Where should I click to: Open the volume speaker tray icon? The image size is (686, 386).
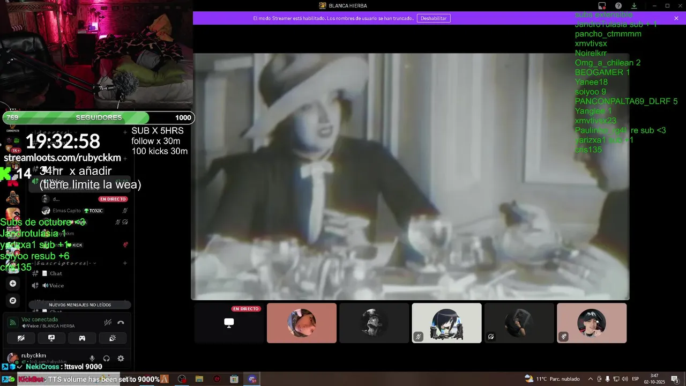[624, 379]
